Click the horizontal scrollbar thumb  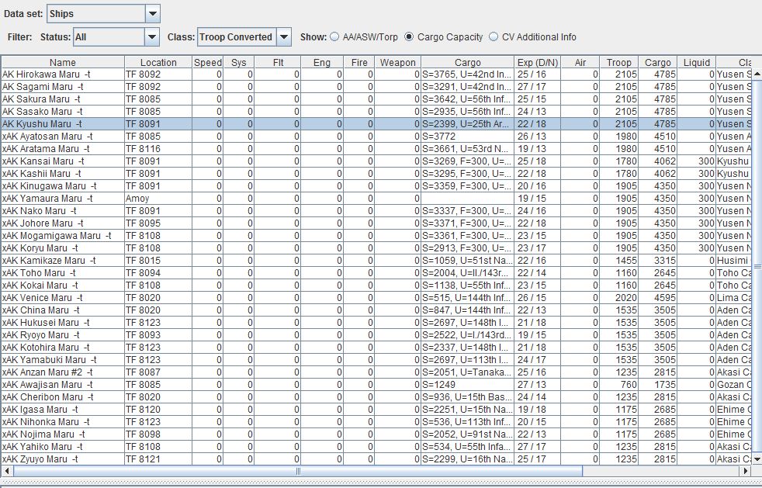click(298, 471)
